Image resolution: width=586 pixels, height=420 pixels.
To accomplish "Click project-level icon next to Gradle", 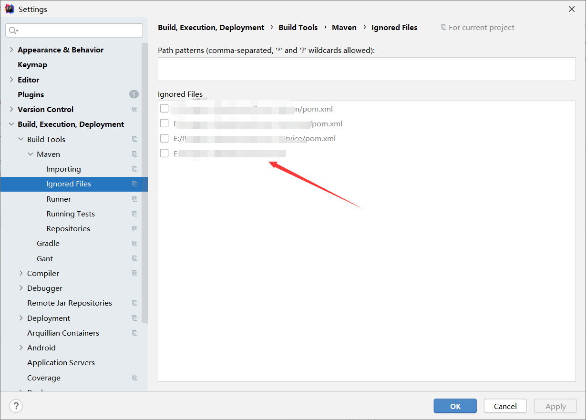I will pyautogui.click(x=134, y=244).
